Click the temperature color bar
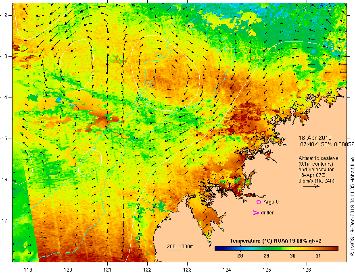 276,249
